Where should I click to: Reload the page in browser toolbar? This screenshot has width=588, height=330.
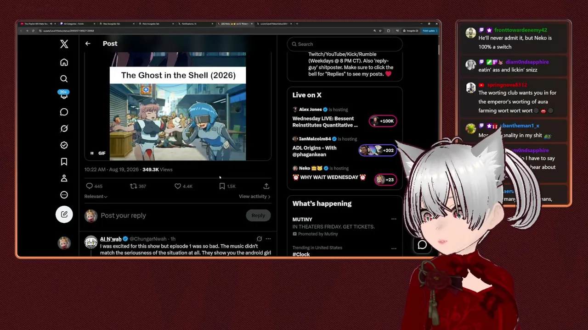pos(33,31)
